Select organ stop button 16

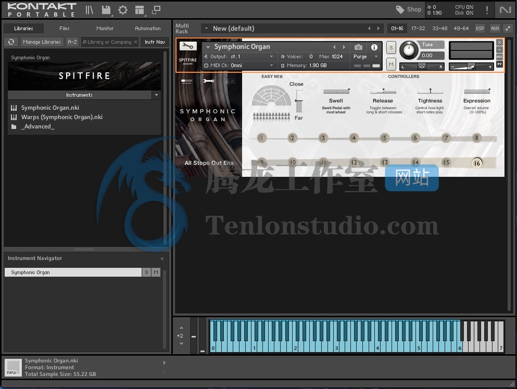click(477, 163)
